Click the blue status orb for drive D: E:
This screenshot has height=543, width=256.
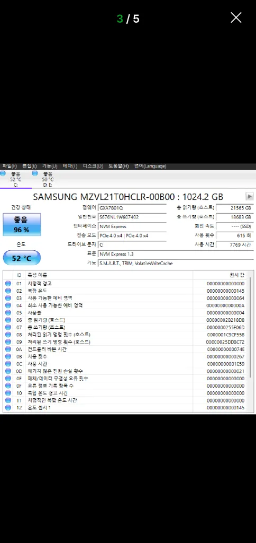(x=35, y=173)
